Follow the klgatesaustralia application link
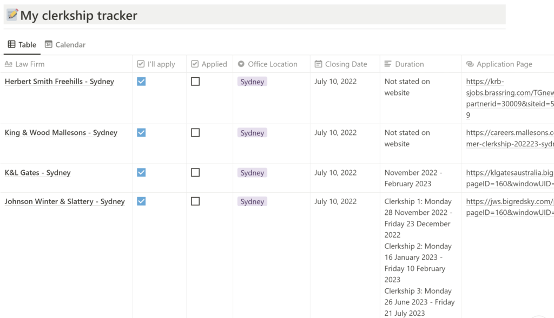The width and height of the screenshot is (554, 318). [510, 178]
